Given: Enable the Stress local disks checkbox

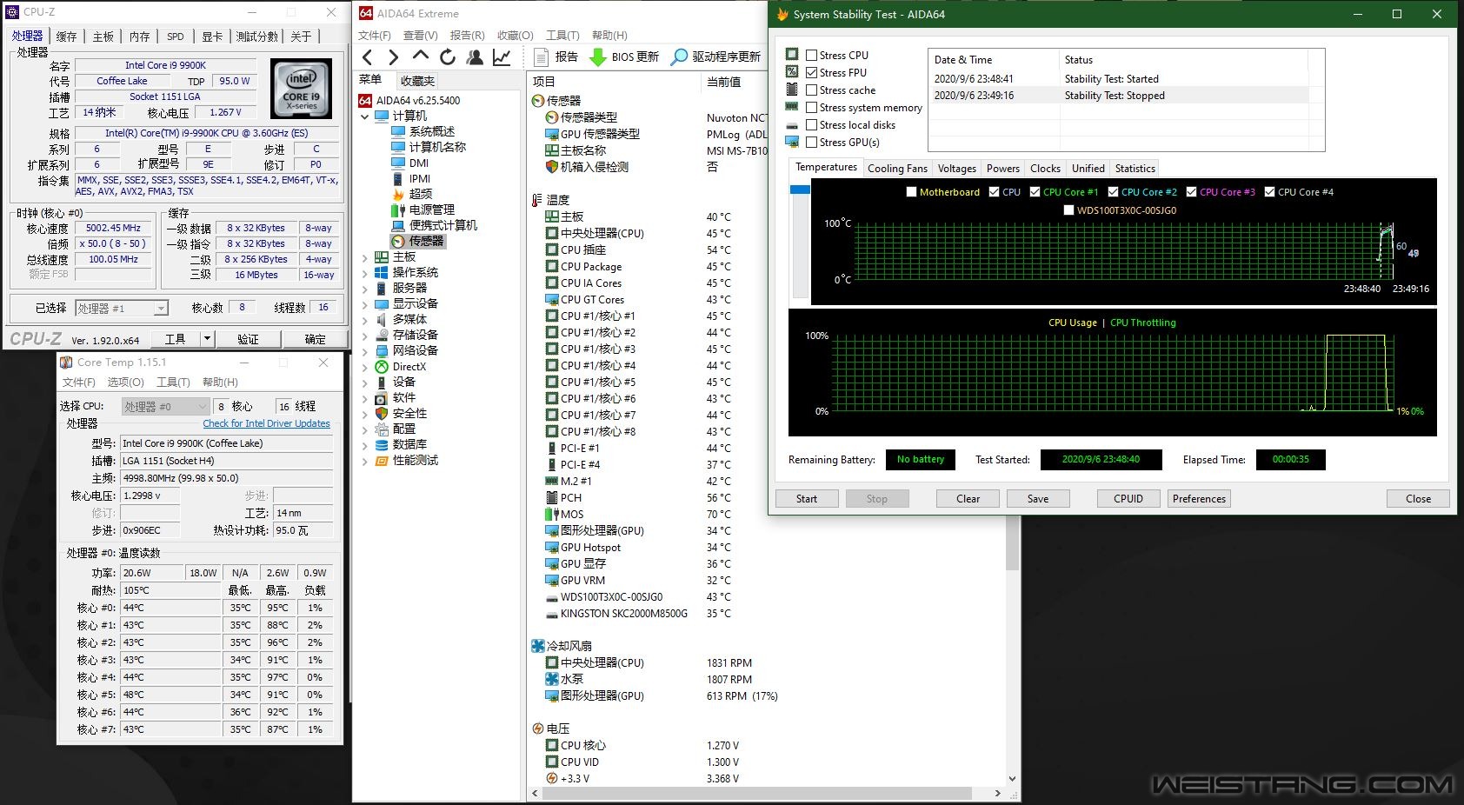Looking at the screenshot, I should pos(811,125).
